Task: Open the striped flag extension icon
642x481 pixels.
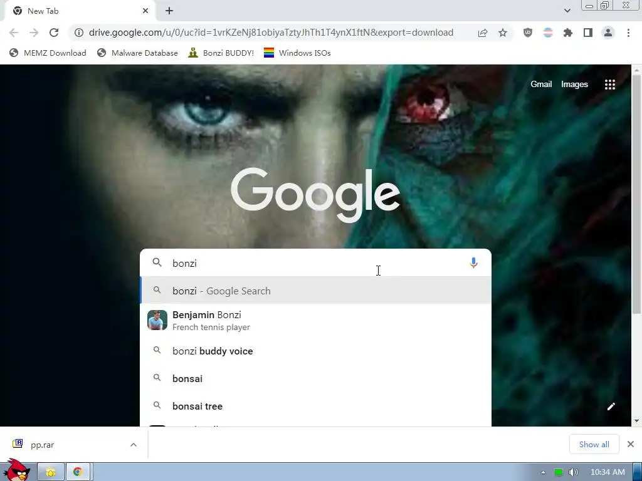Action: click(548, 33)
